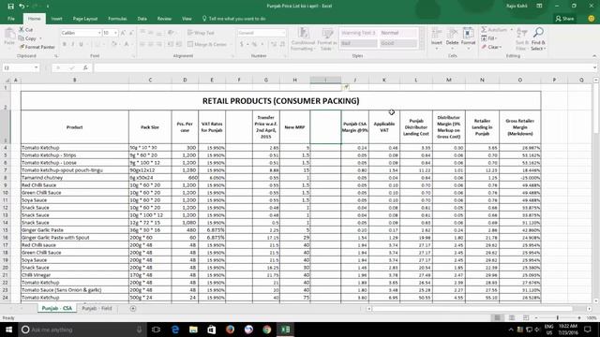Expand the cell styles gallery

(422, 47)
